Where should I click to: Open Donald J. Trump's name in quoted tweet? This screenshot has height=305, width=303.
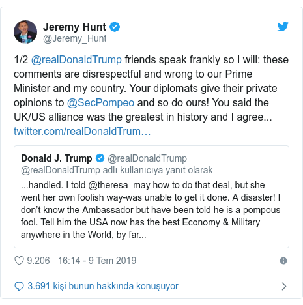tap(57, 158)
